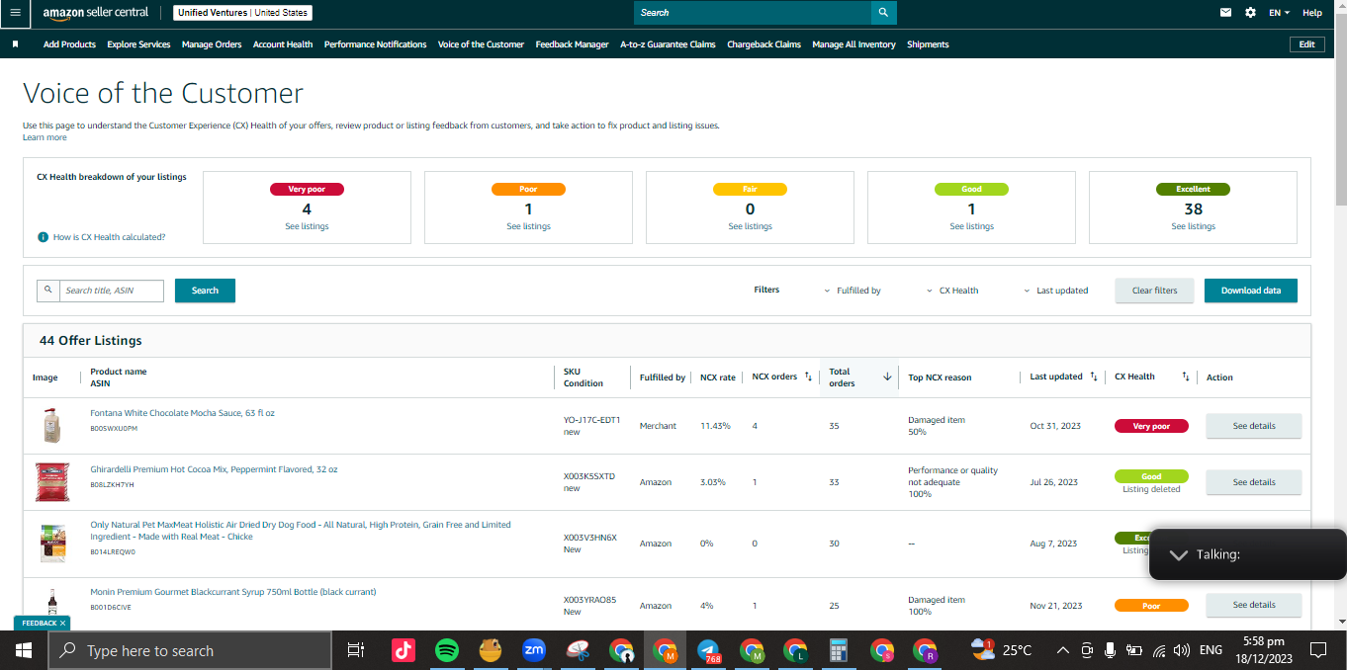Open Telegram from the taskbar
This screenshot has height=670, width=1347.
708,650
